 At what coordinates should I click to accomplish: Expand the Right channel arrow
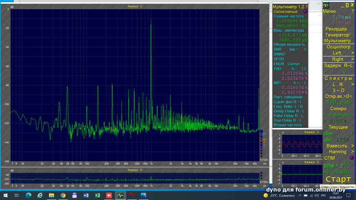point(352,59)
